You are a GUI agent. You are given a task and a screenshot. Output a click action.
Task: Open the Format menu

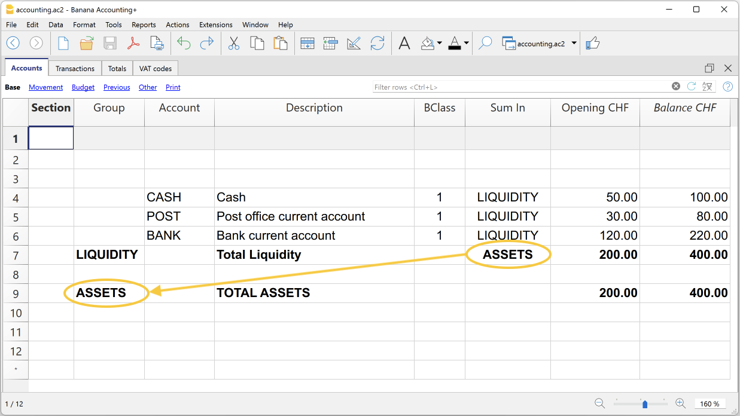84,25
